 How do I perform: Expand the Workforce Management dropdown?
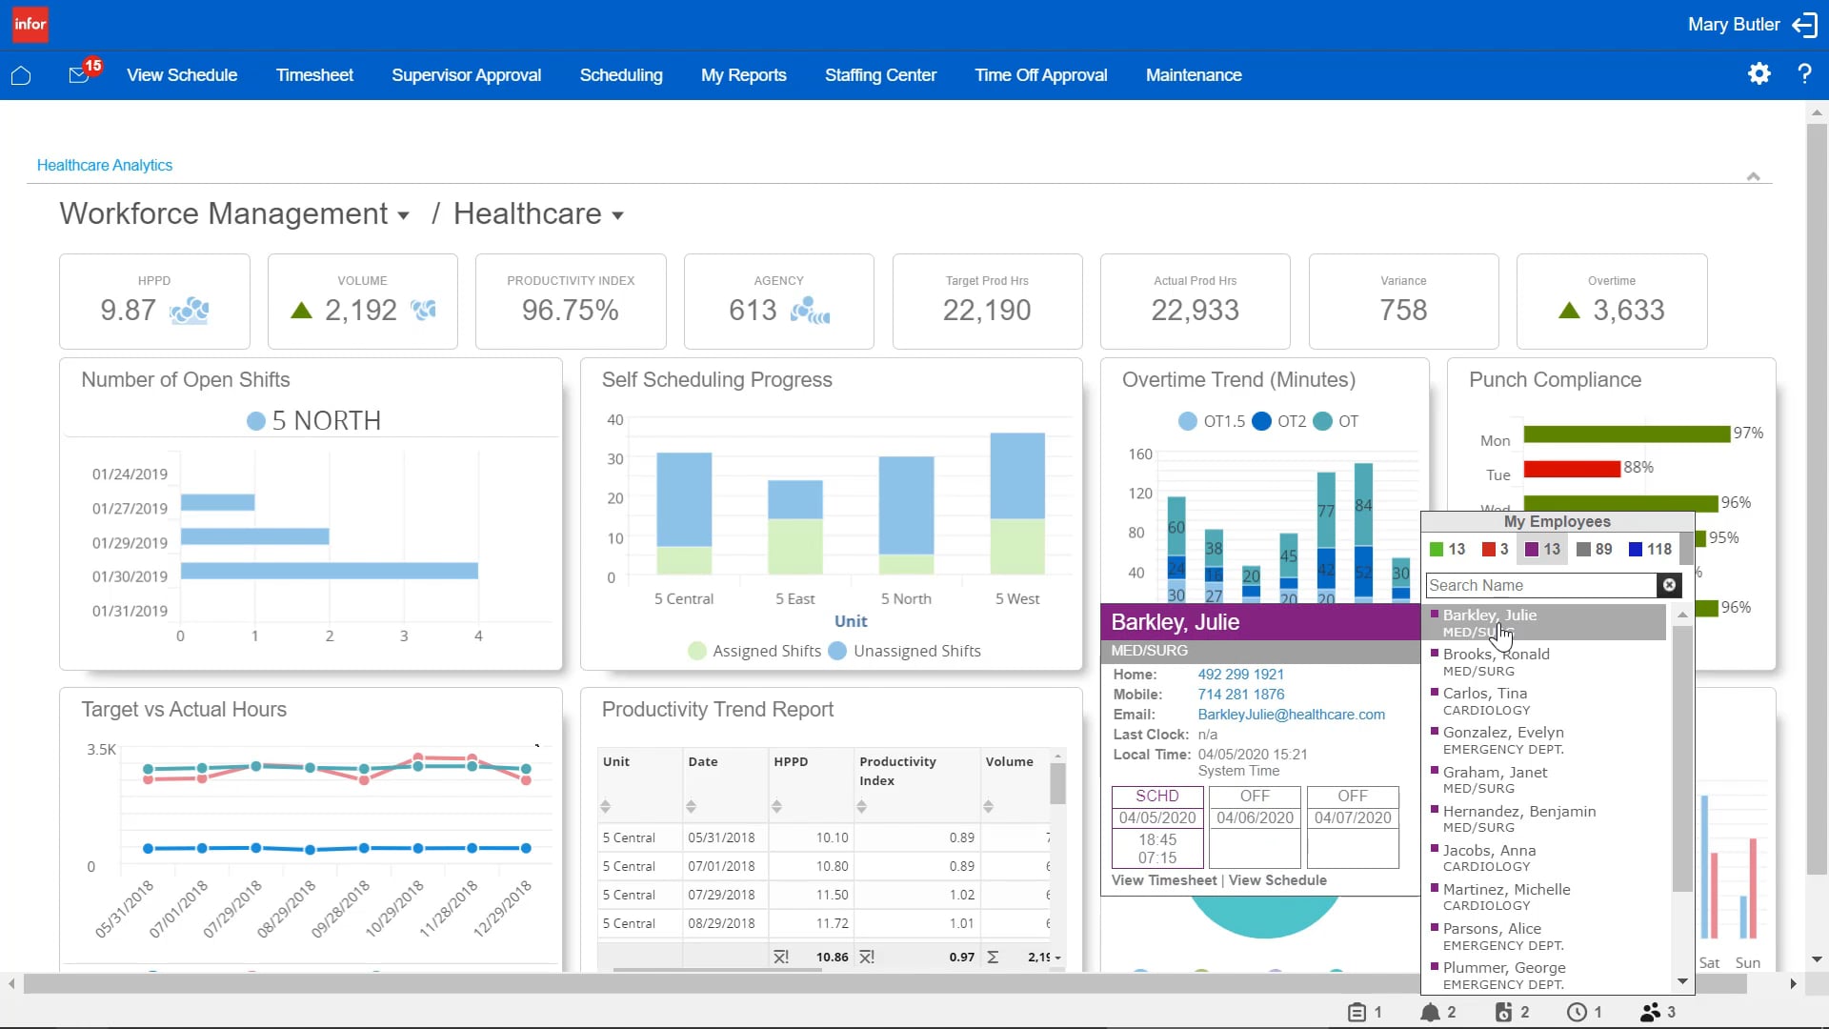(403, 216)
